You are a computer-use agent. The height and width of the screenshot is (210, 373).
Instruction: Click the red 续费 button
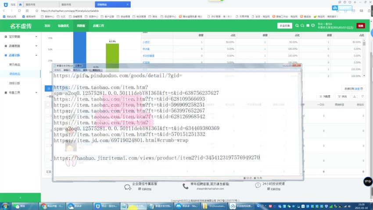point(361,26)
